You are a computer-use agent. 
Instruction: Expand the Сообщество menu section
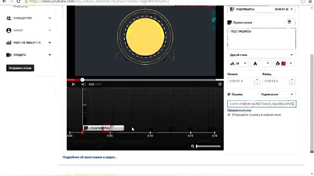pos(50,18)
